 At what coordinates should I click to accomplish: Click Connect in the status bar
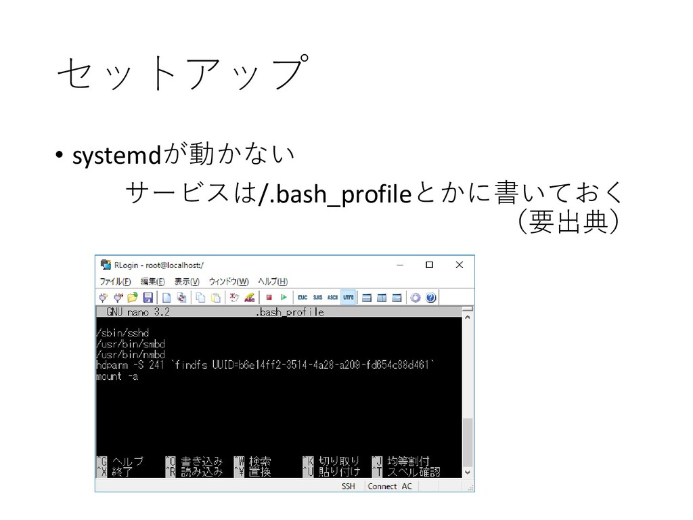coord(382,486)
